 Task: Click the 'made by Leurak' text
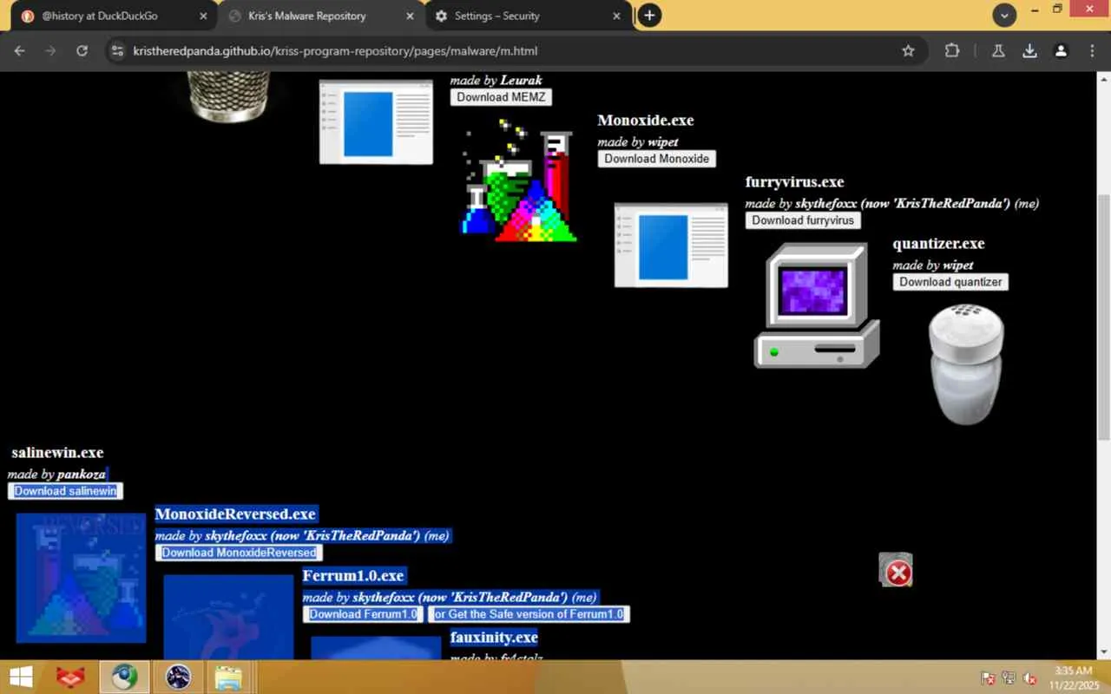point(496,80)
